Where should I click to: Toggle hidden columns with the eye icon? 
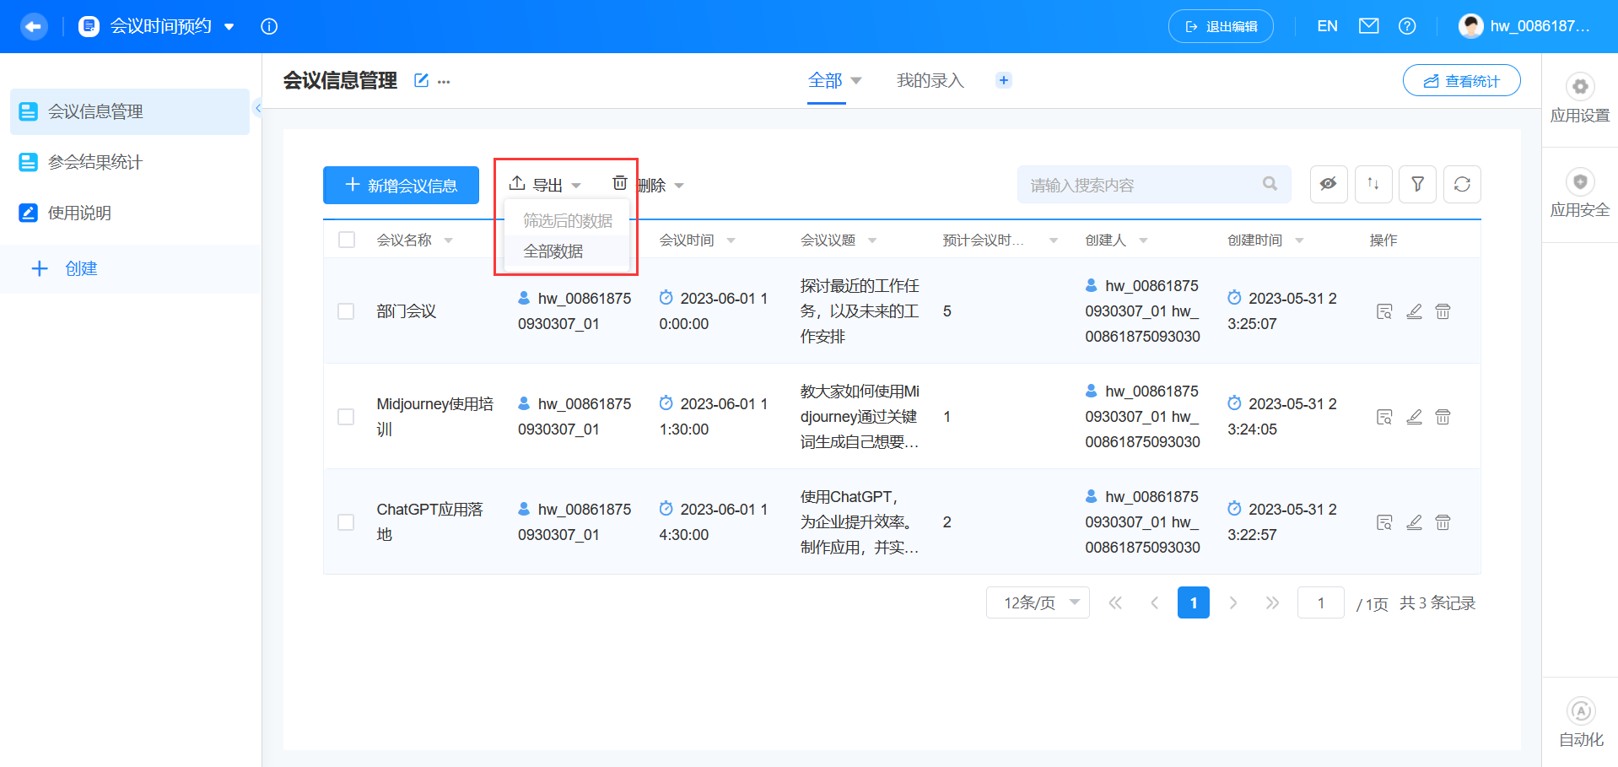[x=1328, y=184]
